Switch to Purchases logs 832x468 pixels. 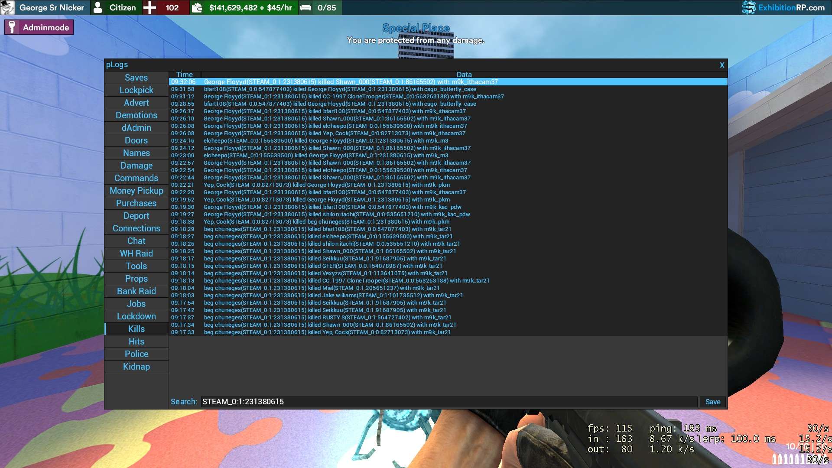[x=136, y=203]
